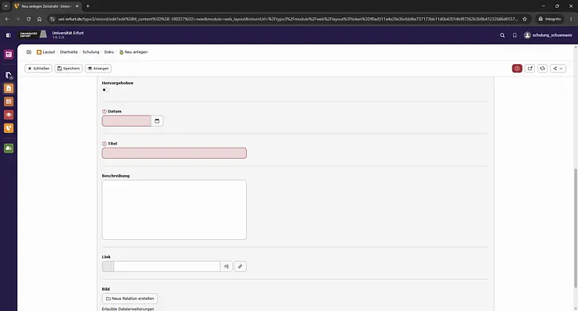Click the Inkognito profile indicator
This screenshot has width=578, height=311.
[550, 19]
